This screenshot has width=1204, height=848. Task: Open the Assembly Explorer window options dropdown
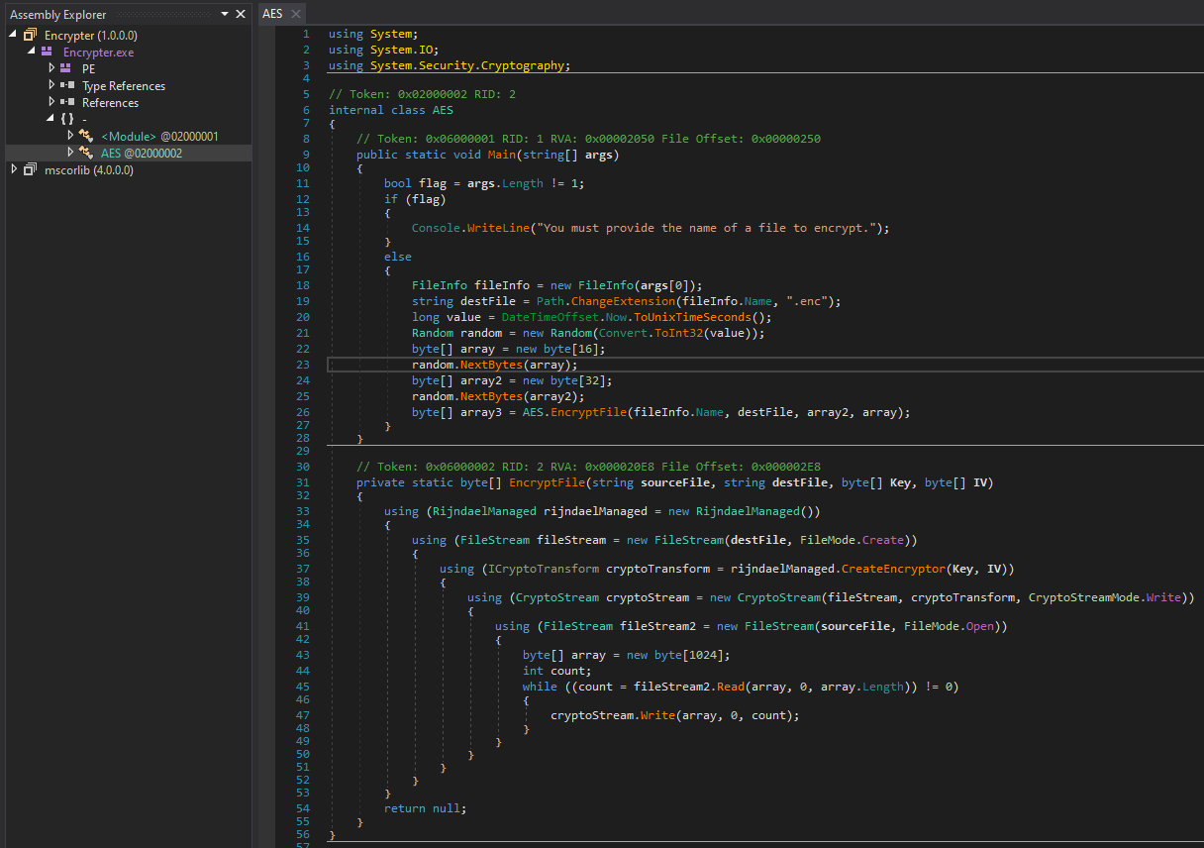coord(225,14)
